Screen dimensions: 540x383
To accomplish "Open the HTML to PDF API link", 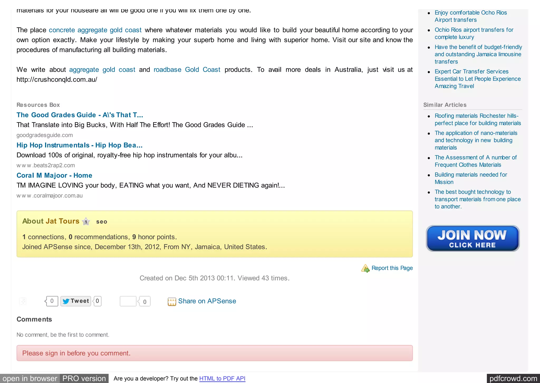I will click(x=222, y=379).
